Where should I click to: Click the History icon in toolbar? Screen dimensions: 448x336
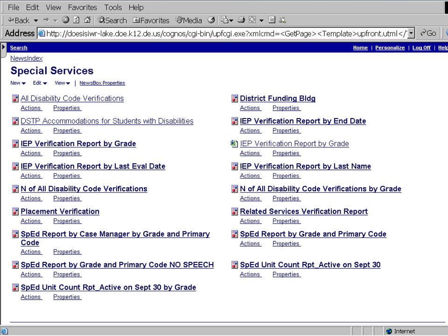tap(211, 20)
